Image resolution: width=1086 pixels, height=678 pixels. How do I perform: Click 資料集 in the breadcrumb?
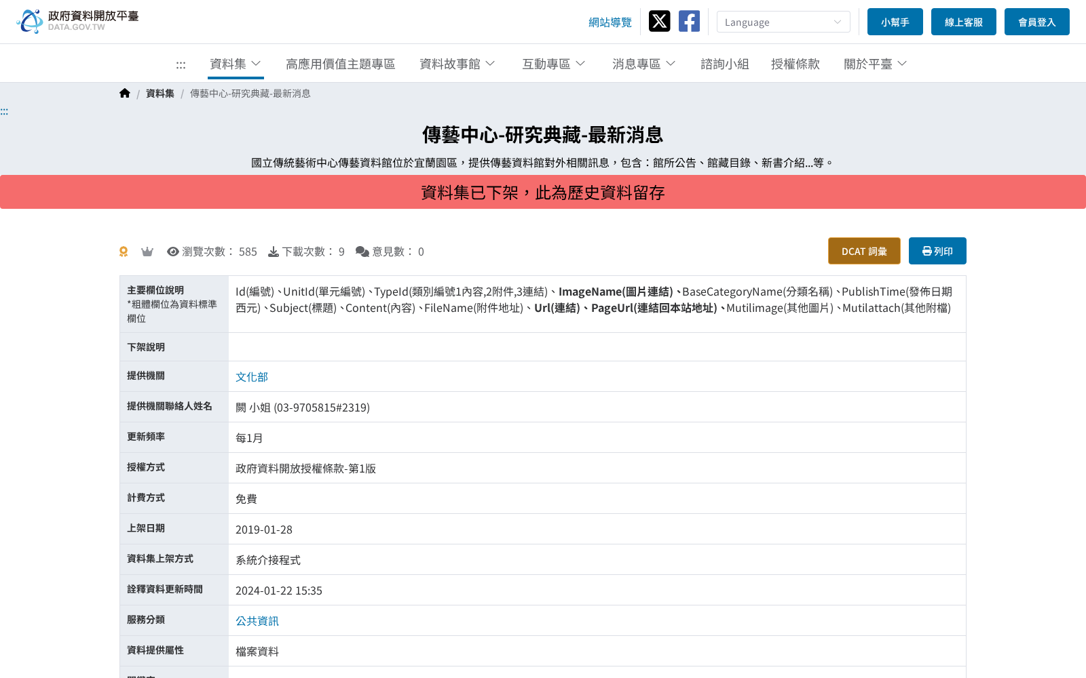tap(160, 94)
